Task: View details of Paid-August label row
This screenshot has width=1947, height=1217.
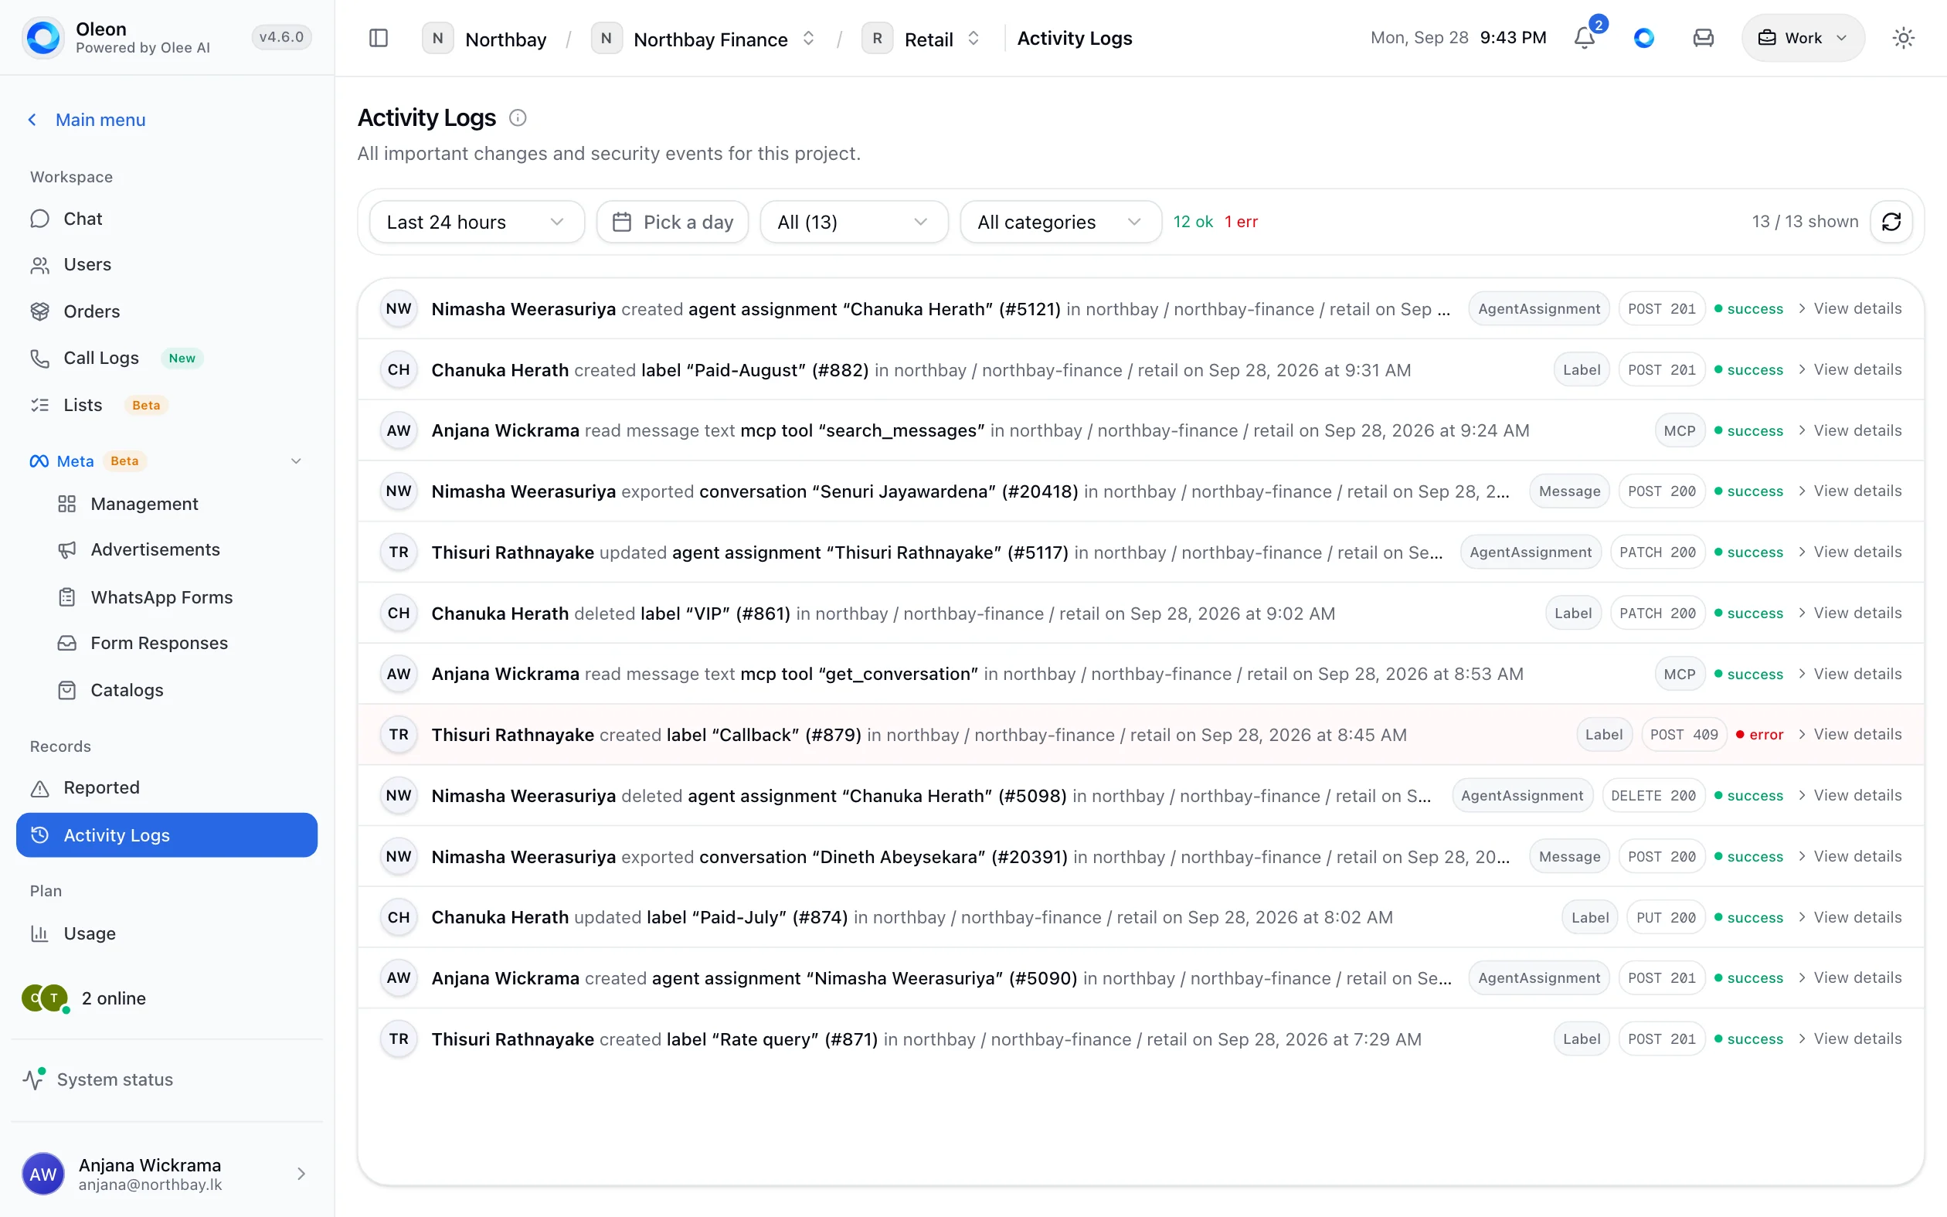Action: click(1850, 369)
